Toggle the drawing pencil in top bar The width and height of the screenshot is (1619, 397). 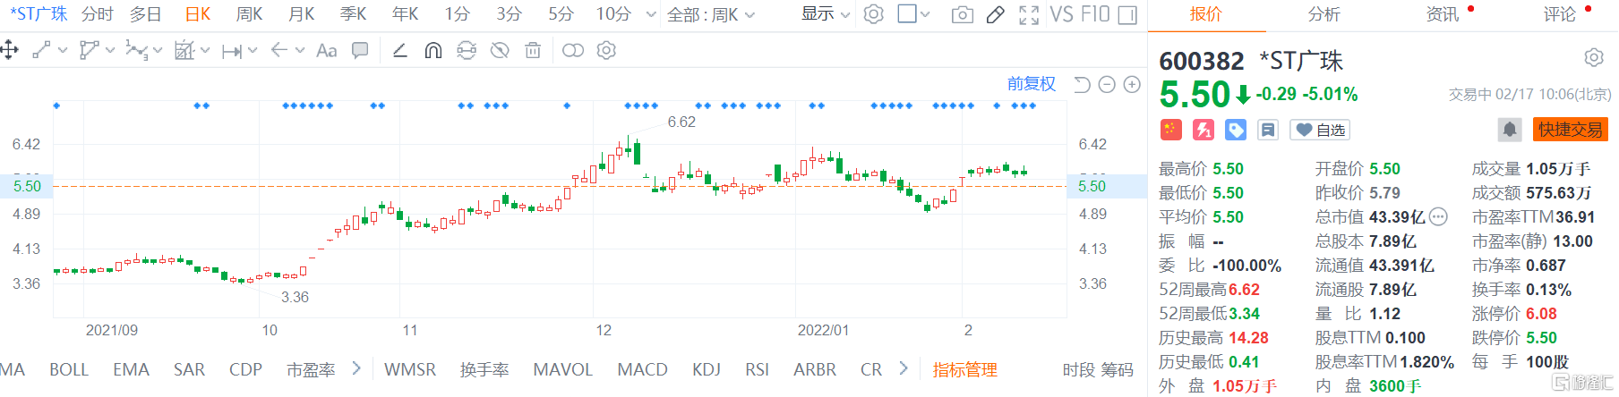click(995, 14)
